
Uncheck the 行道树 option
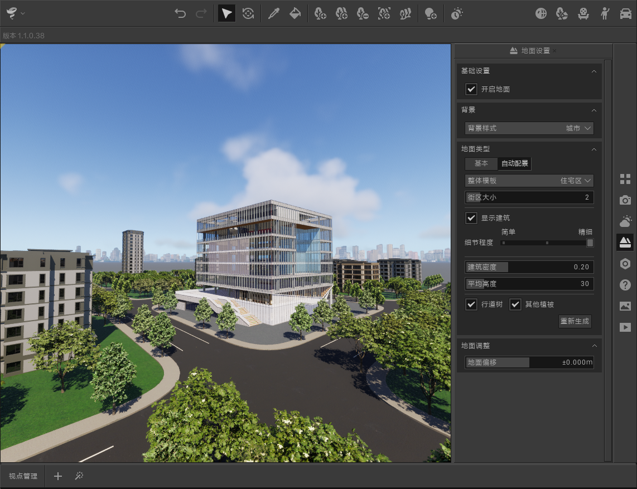click(x=471, y=304)
